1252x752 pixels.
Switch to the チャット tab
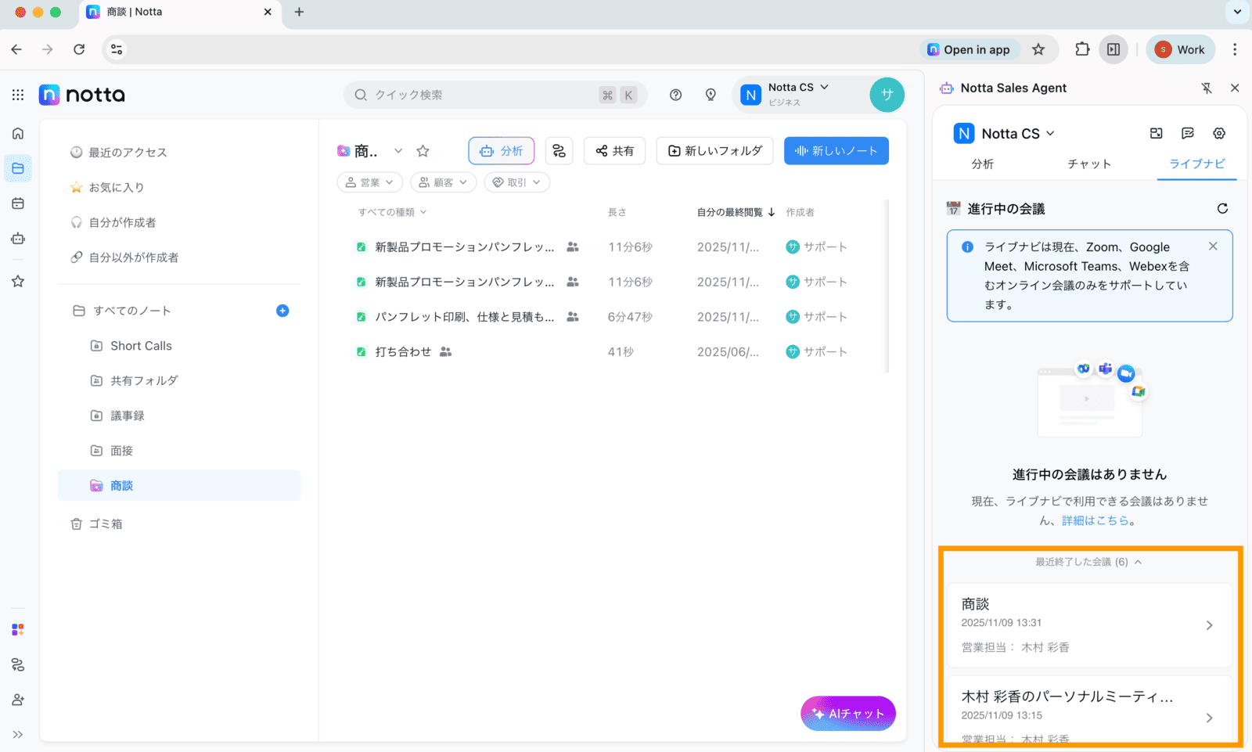coord(1089,164)
